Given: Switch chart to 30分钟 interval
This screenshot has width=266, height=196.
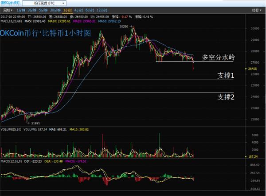Looking at the screenshot, I should click(x=56, y=9).
